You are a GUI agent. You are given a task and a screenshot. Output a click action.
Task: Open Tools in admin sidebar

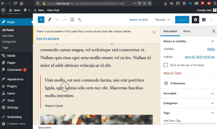pyautogui.click(x=16, y=100)
